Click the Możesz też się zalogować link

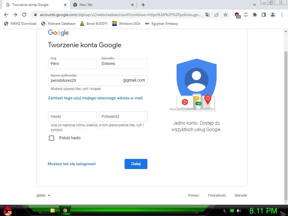point(72,164)
